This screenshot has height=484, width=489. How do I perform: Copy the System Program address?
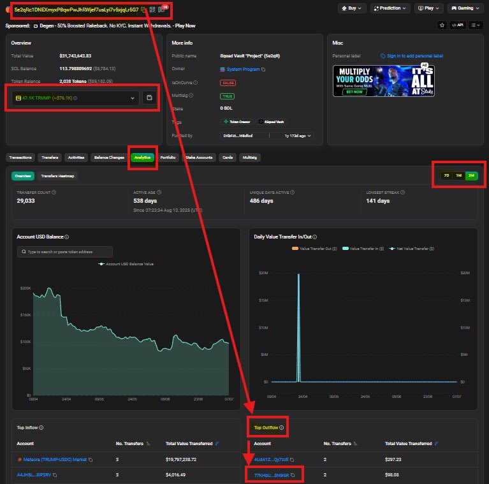click(x=263, y=70)
